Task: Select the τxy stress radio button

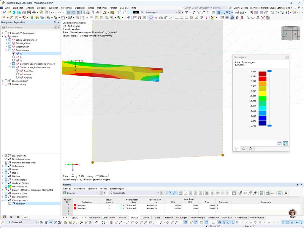Action: click(13, 57)
